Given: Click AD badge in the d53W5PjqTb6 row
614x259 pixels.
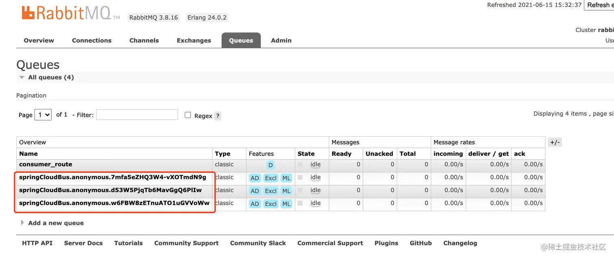Looking at the screenshot, I should 255,191.
